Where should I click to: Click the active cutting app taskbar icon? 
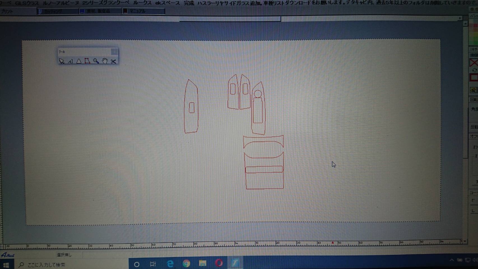click(235, 263)
